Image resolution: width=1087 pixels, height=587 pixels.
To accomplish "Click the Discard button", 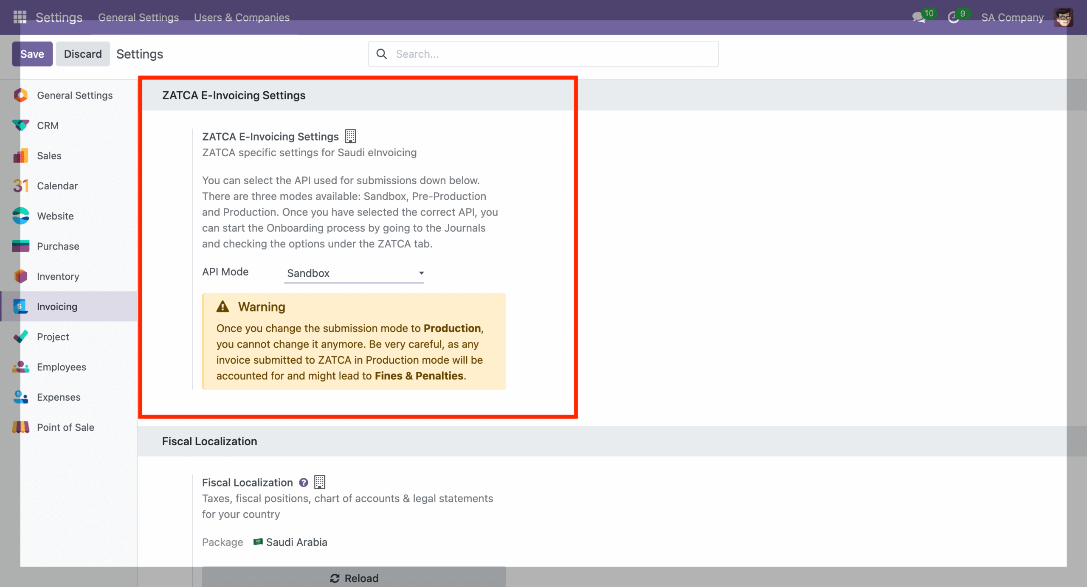I will (x=83, y=54).
